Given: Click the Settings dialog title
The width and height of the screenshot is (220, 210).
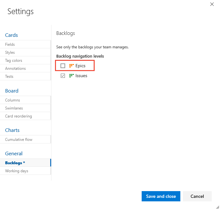Looking at the screenshot, I should [x=20, y=12].
